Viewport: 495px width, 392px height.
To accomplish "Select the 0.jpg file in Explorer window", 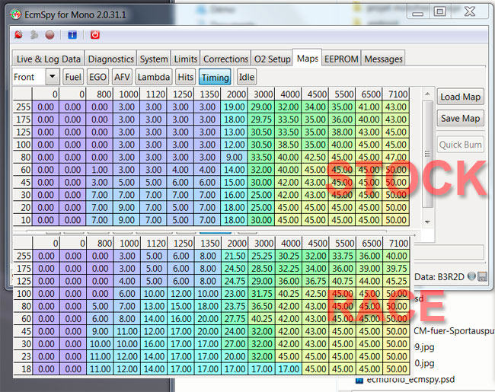I will pyautogui.click(x=424, y=363).
